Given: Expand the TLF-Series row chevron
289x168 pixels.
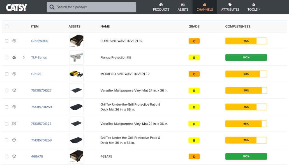Looking at the screenshot, I should coord(24,57).
